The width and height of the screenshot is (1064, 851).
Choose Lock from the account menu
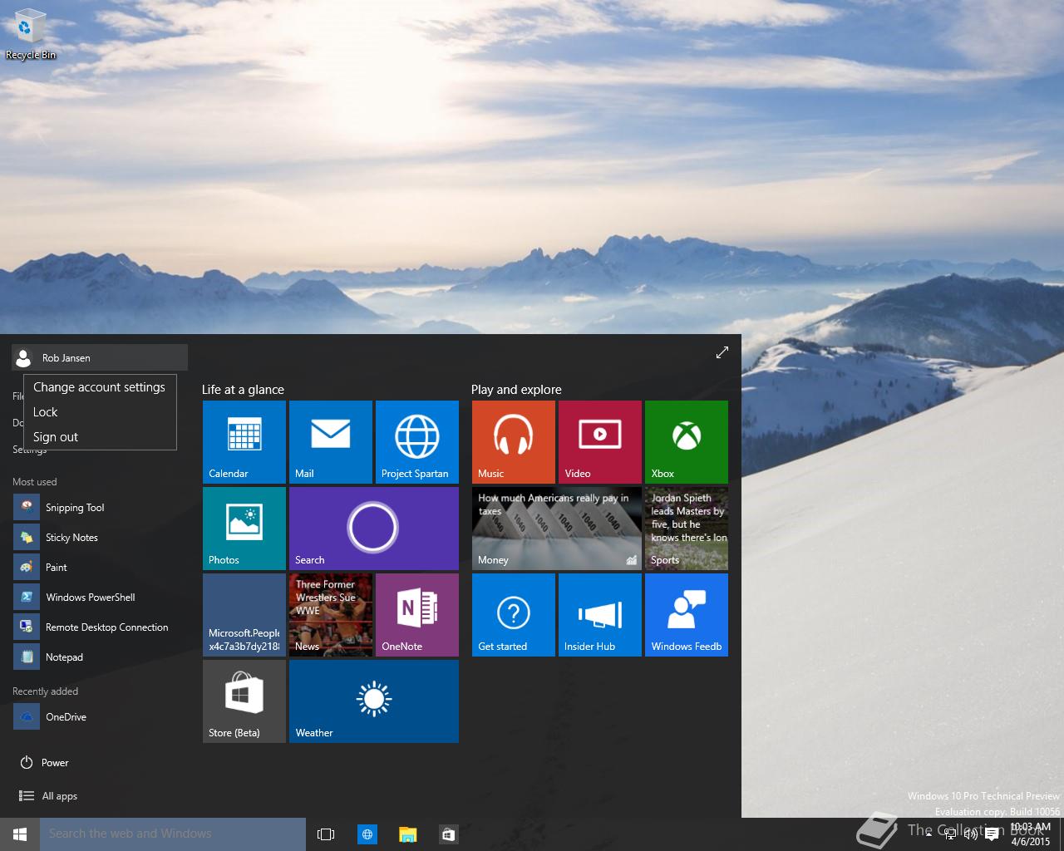coord(100,412)
